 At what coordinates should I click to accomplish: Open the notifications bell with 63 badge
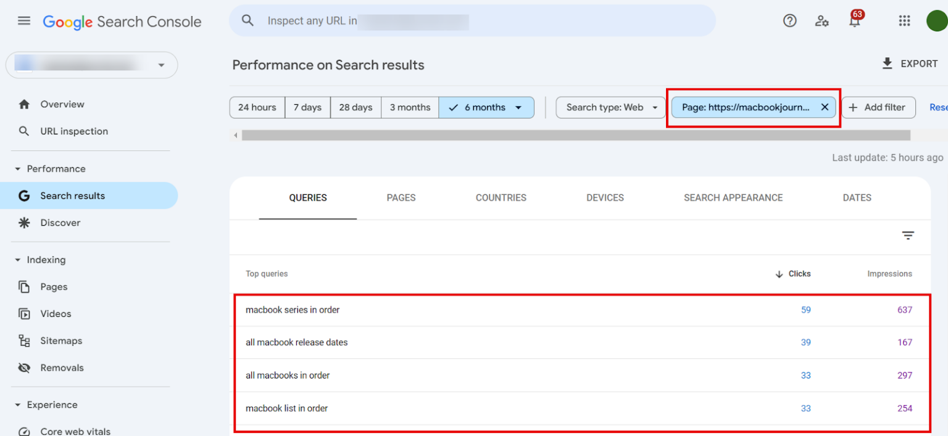tap(855, 20)
